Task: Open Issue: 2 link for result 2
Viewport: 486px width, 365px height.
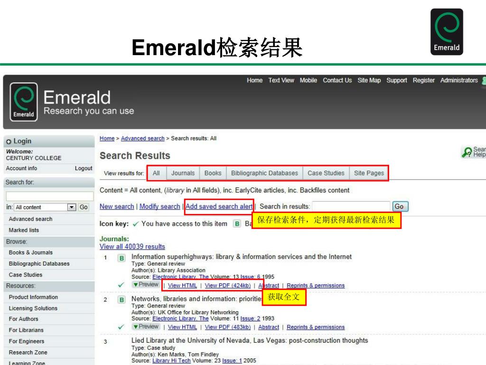Action: (250, 318)
